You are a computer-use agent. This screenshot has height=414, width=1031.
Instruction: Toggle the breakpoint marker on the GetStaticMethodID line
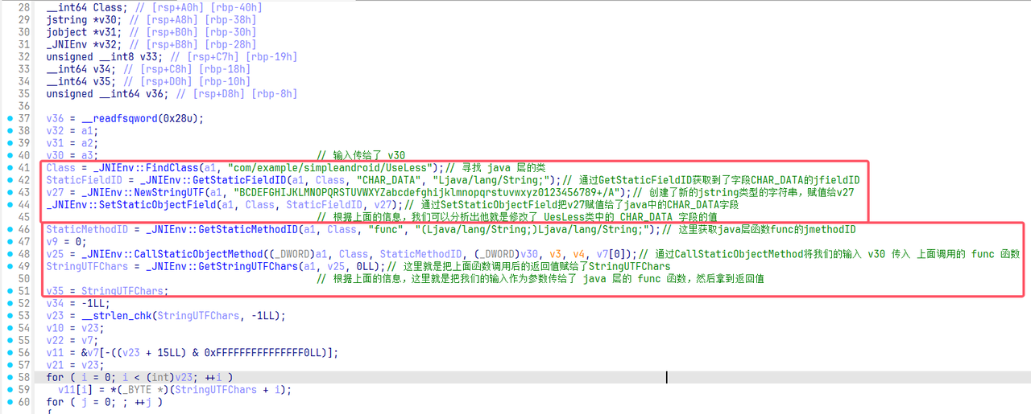pyautogui.click(x=9, y=230)
